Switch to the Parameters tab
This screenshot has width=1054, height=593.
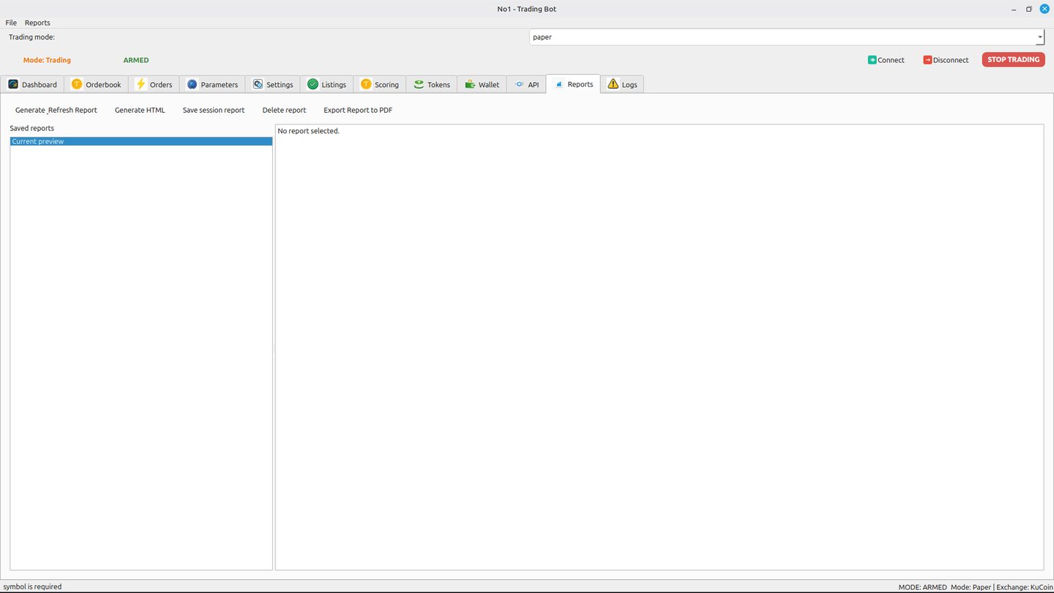tap(212, 84)
